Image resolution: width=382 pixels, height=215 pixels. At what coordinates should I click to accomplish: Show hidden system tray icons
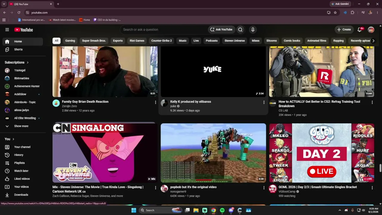pyautogui.click(x=340, y=210)
